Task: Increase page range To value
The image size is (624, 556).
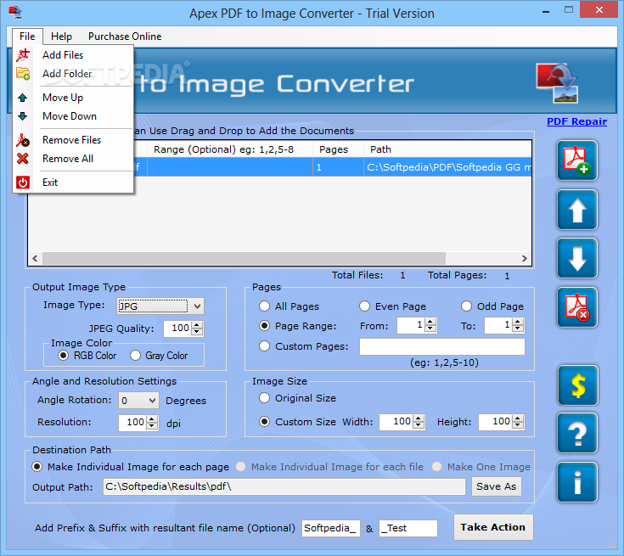Action: tap(517, 322)
